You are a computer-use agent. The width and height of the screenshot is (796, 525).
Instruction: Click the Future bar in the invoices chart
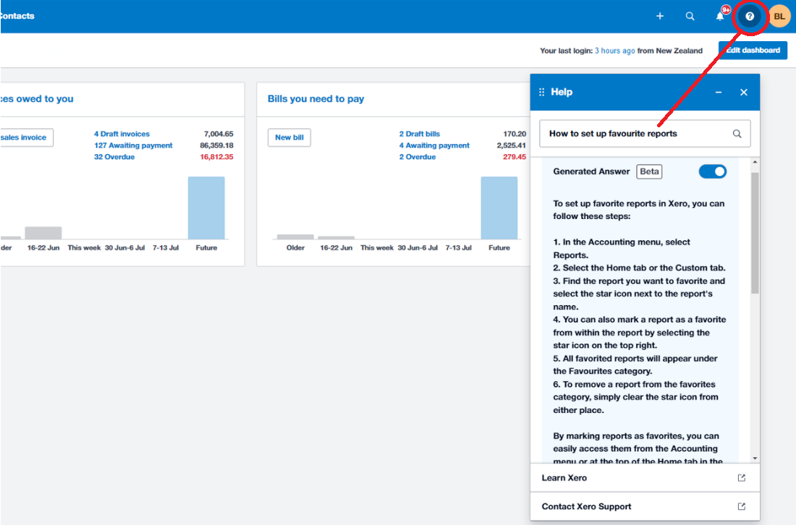click(206, 208)
